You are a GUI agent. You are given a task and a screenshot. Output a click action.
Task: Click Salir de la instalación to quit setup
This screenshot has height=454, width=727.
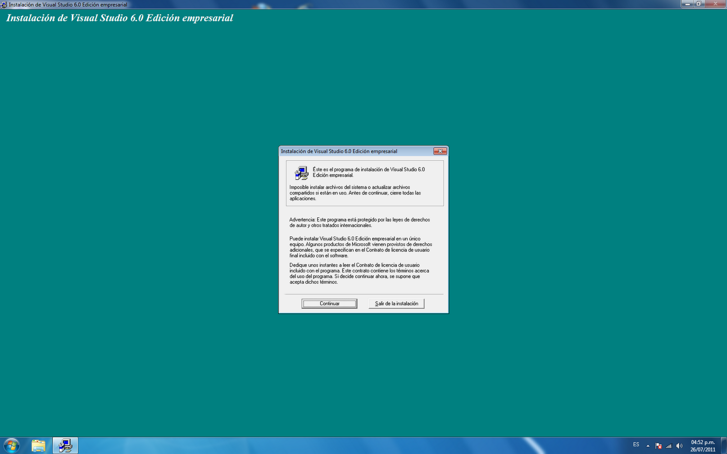point(396,303)
